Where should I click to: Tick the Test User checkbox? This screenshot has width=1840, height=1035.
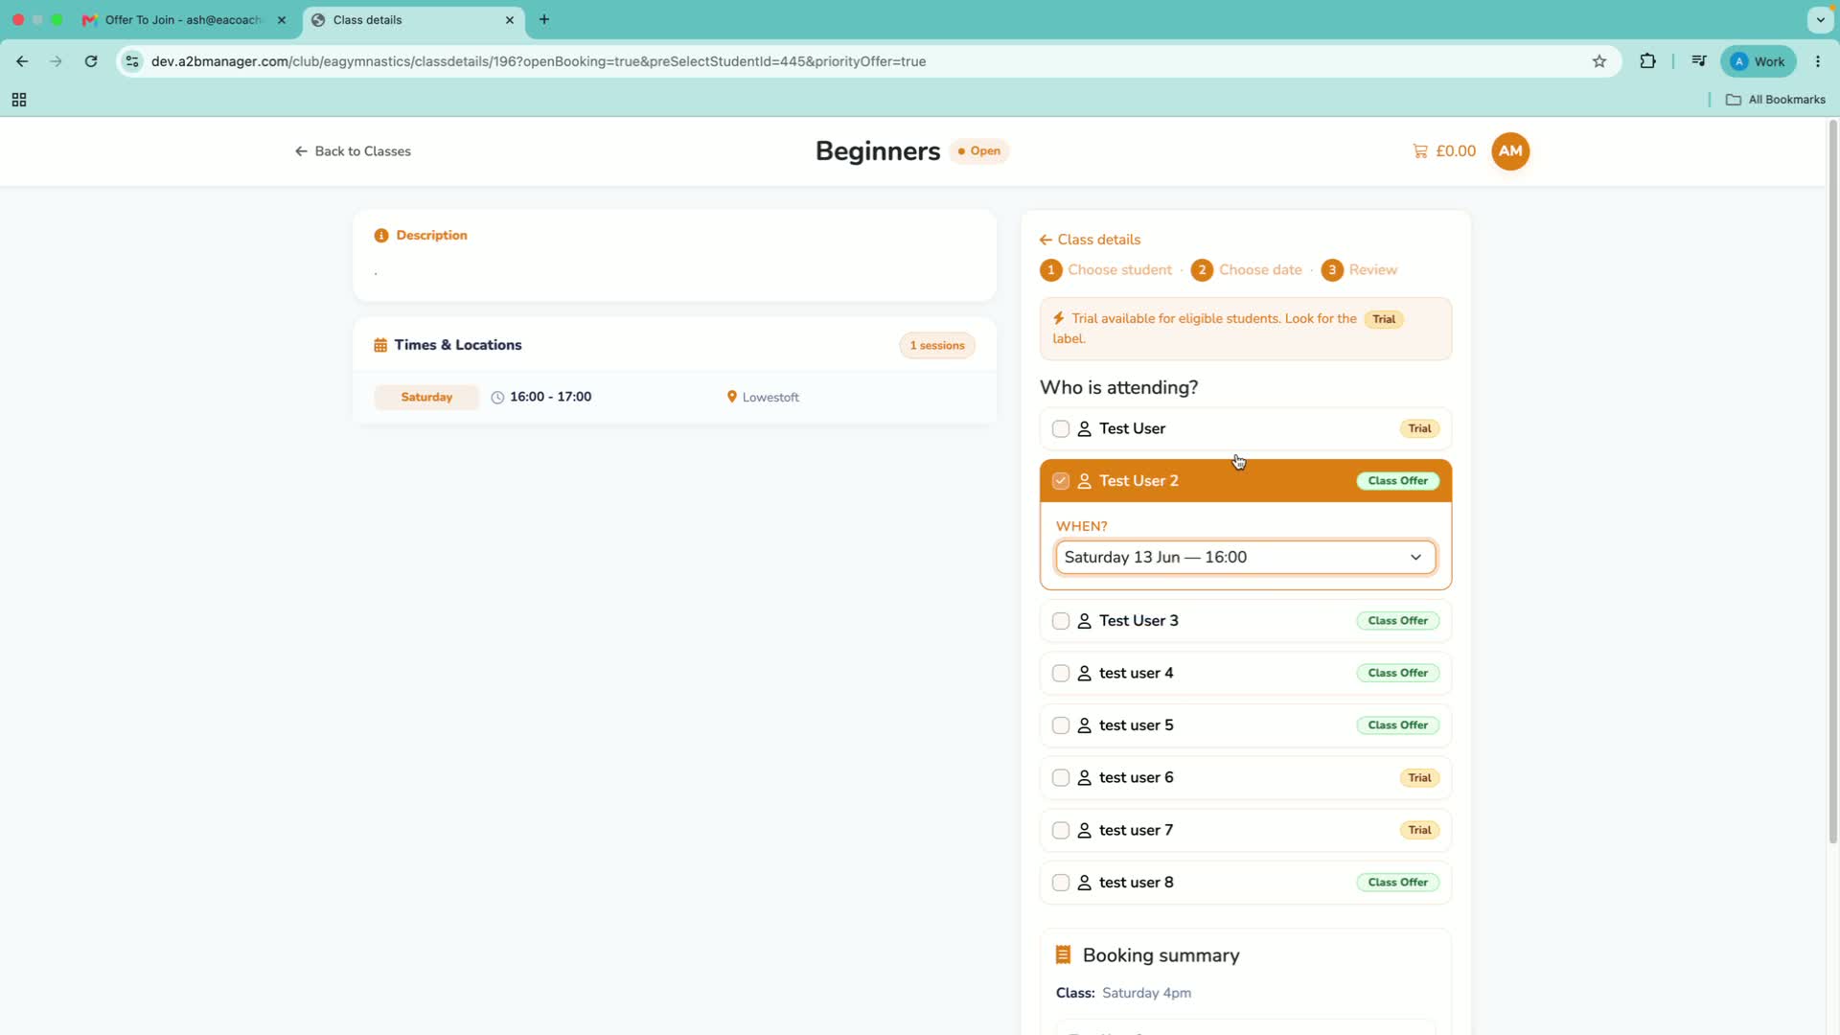[x=1061, y=429]
